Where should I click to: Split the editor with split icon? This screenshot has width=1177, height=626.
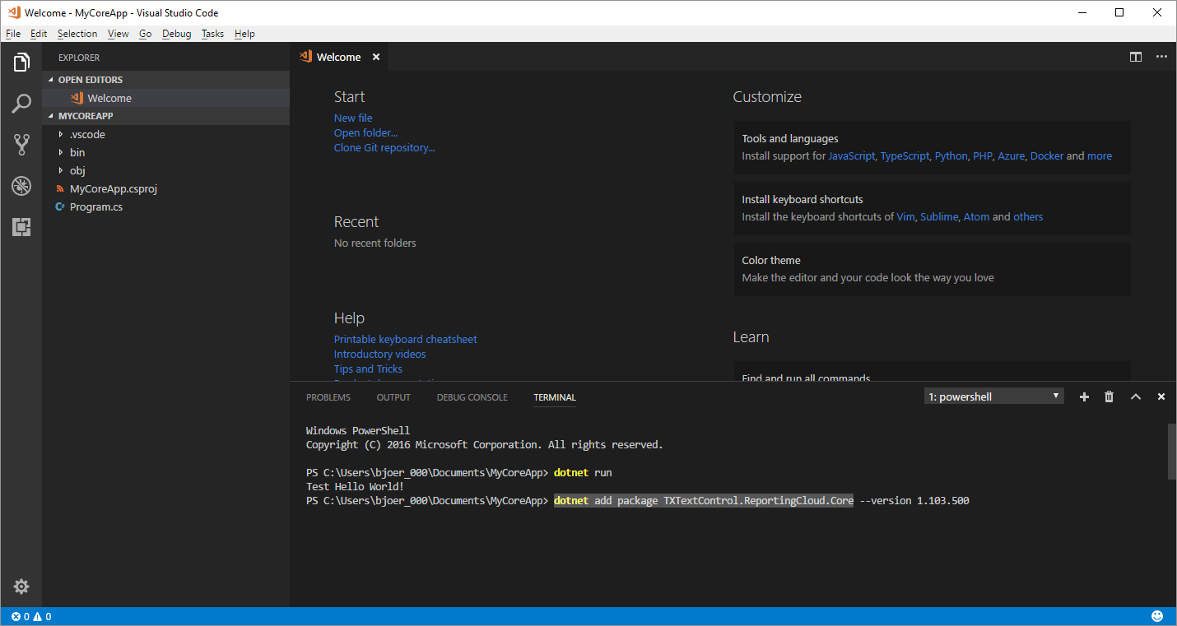coord(1136,57)
